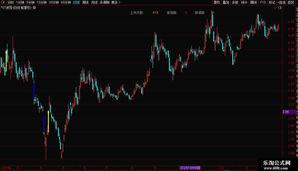
Task: Open the 复权 adjustment menu
Action: point(217,2)
